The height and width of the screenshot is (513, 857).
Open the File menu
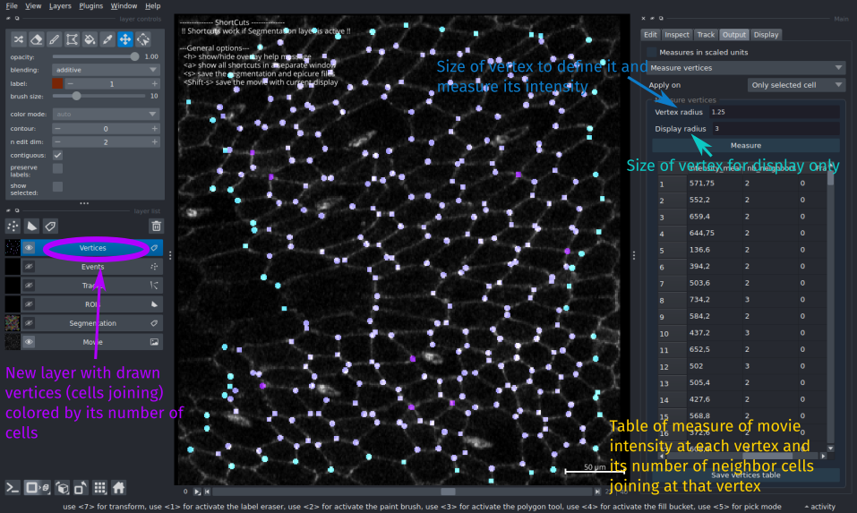[x=12, y=6]
